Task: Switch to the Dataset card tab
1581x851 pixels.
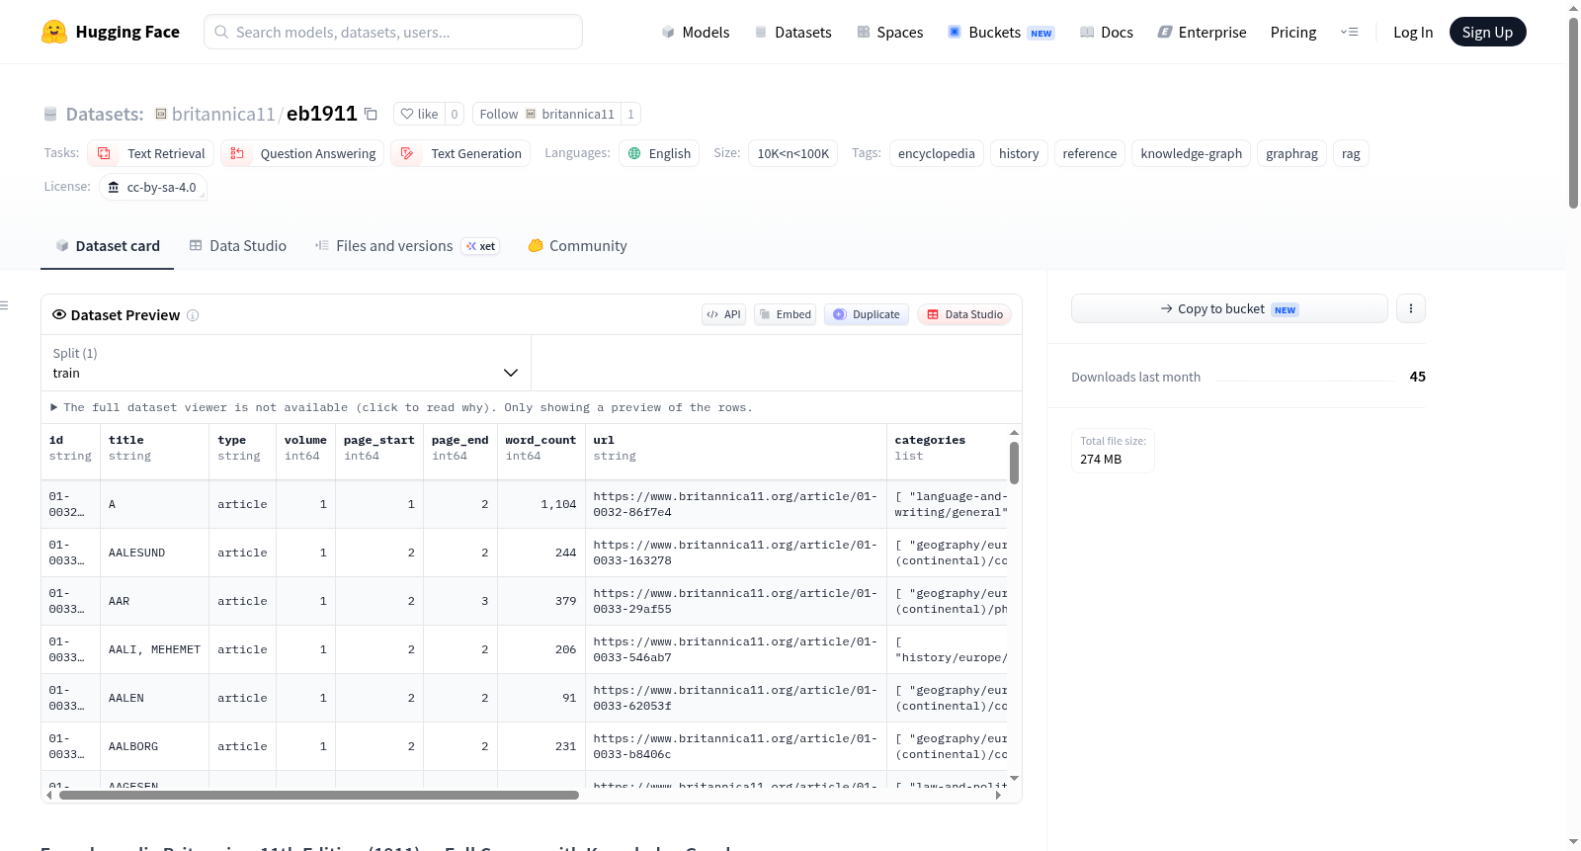Action: point(108,246)
